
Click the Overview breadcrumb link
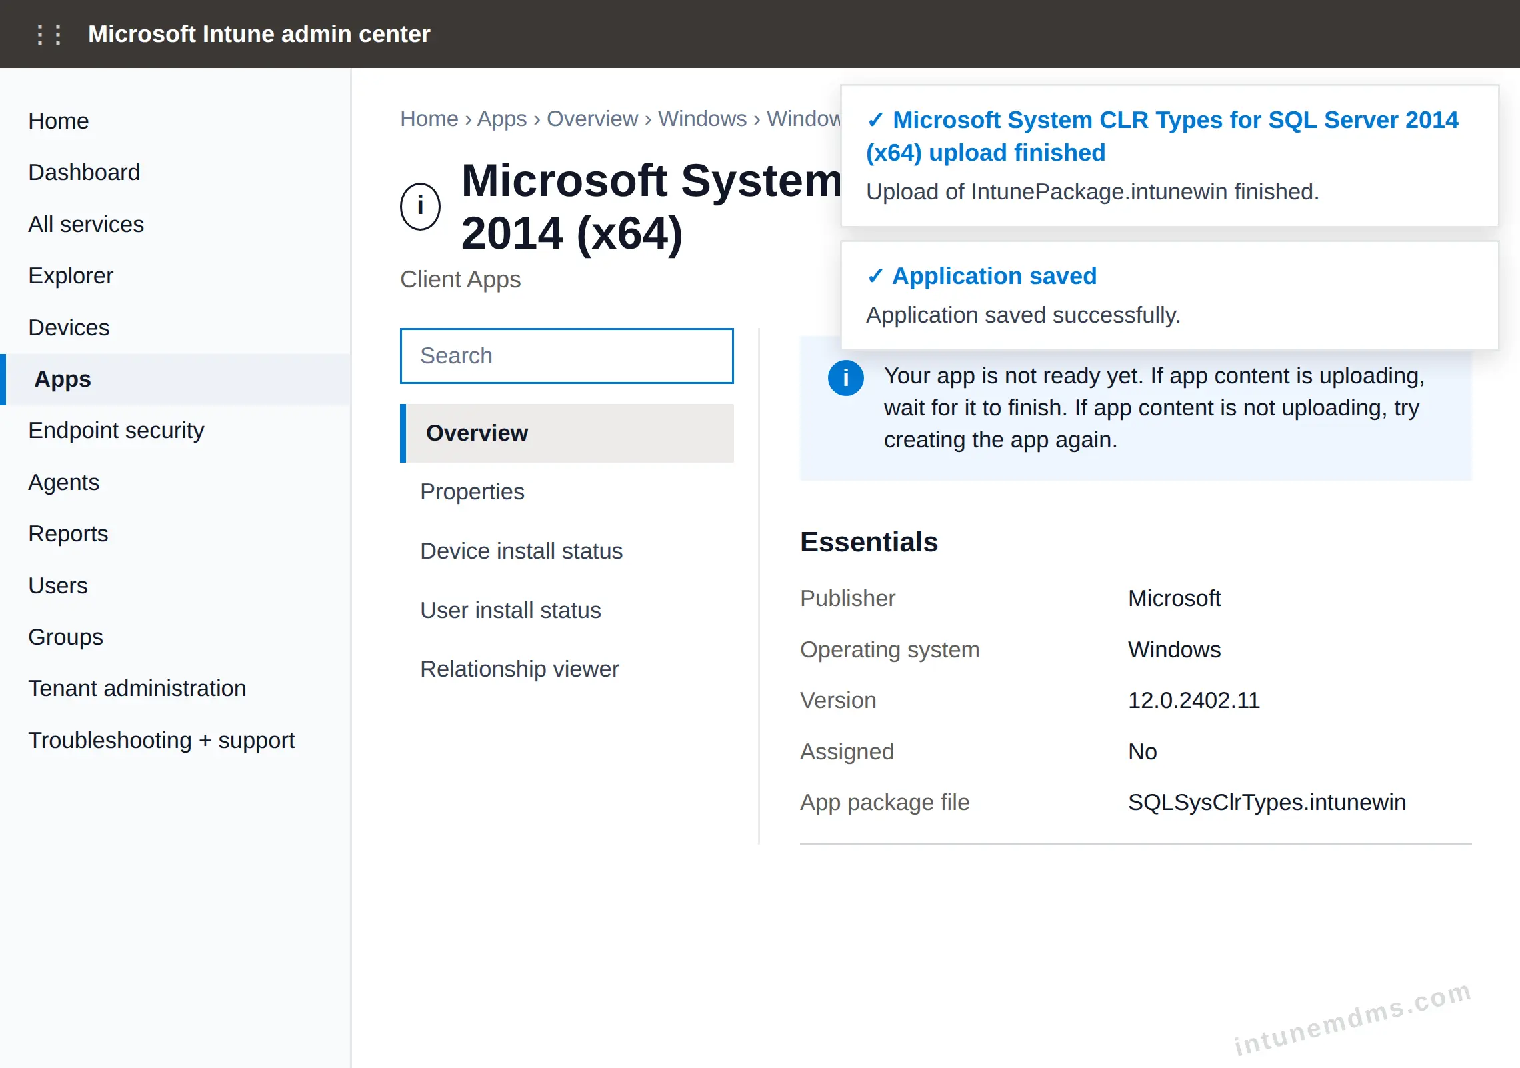pyautogui.click(x=593, y=119)
